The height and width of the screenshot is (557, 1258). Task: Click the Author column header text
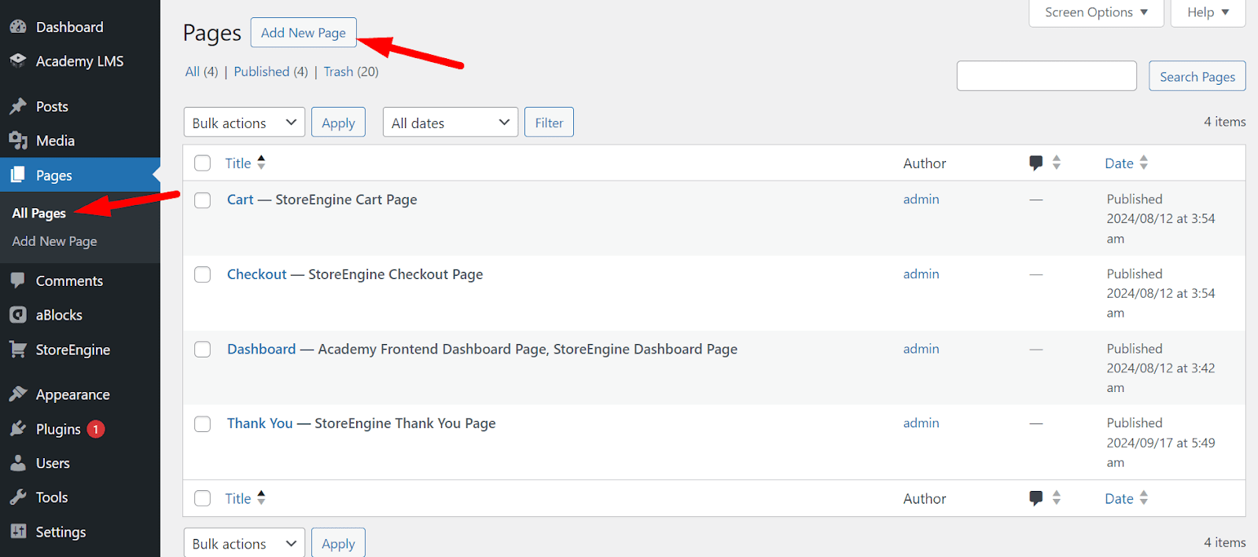click(925, 163)
